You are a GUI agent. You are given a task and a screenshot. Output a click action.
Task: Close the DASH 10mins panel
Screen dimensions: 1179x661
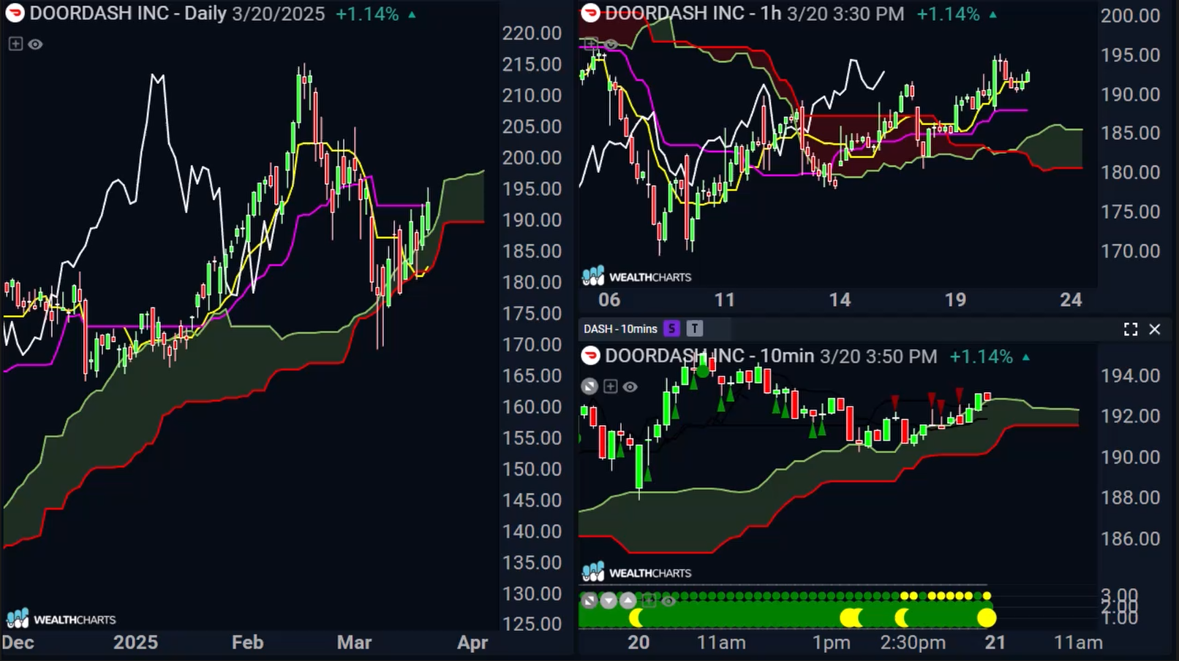pyautogui.click(x=1155, y=329)
